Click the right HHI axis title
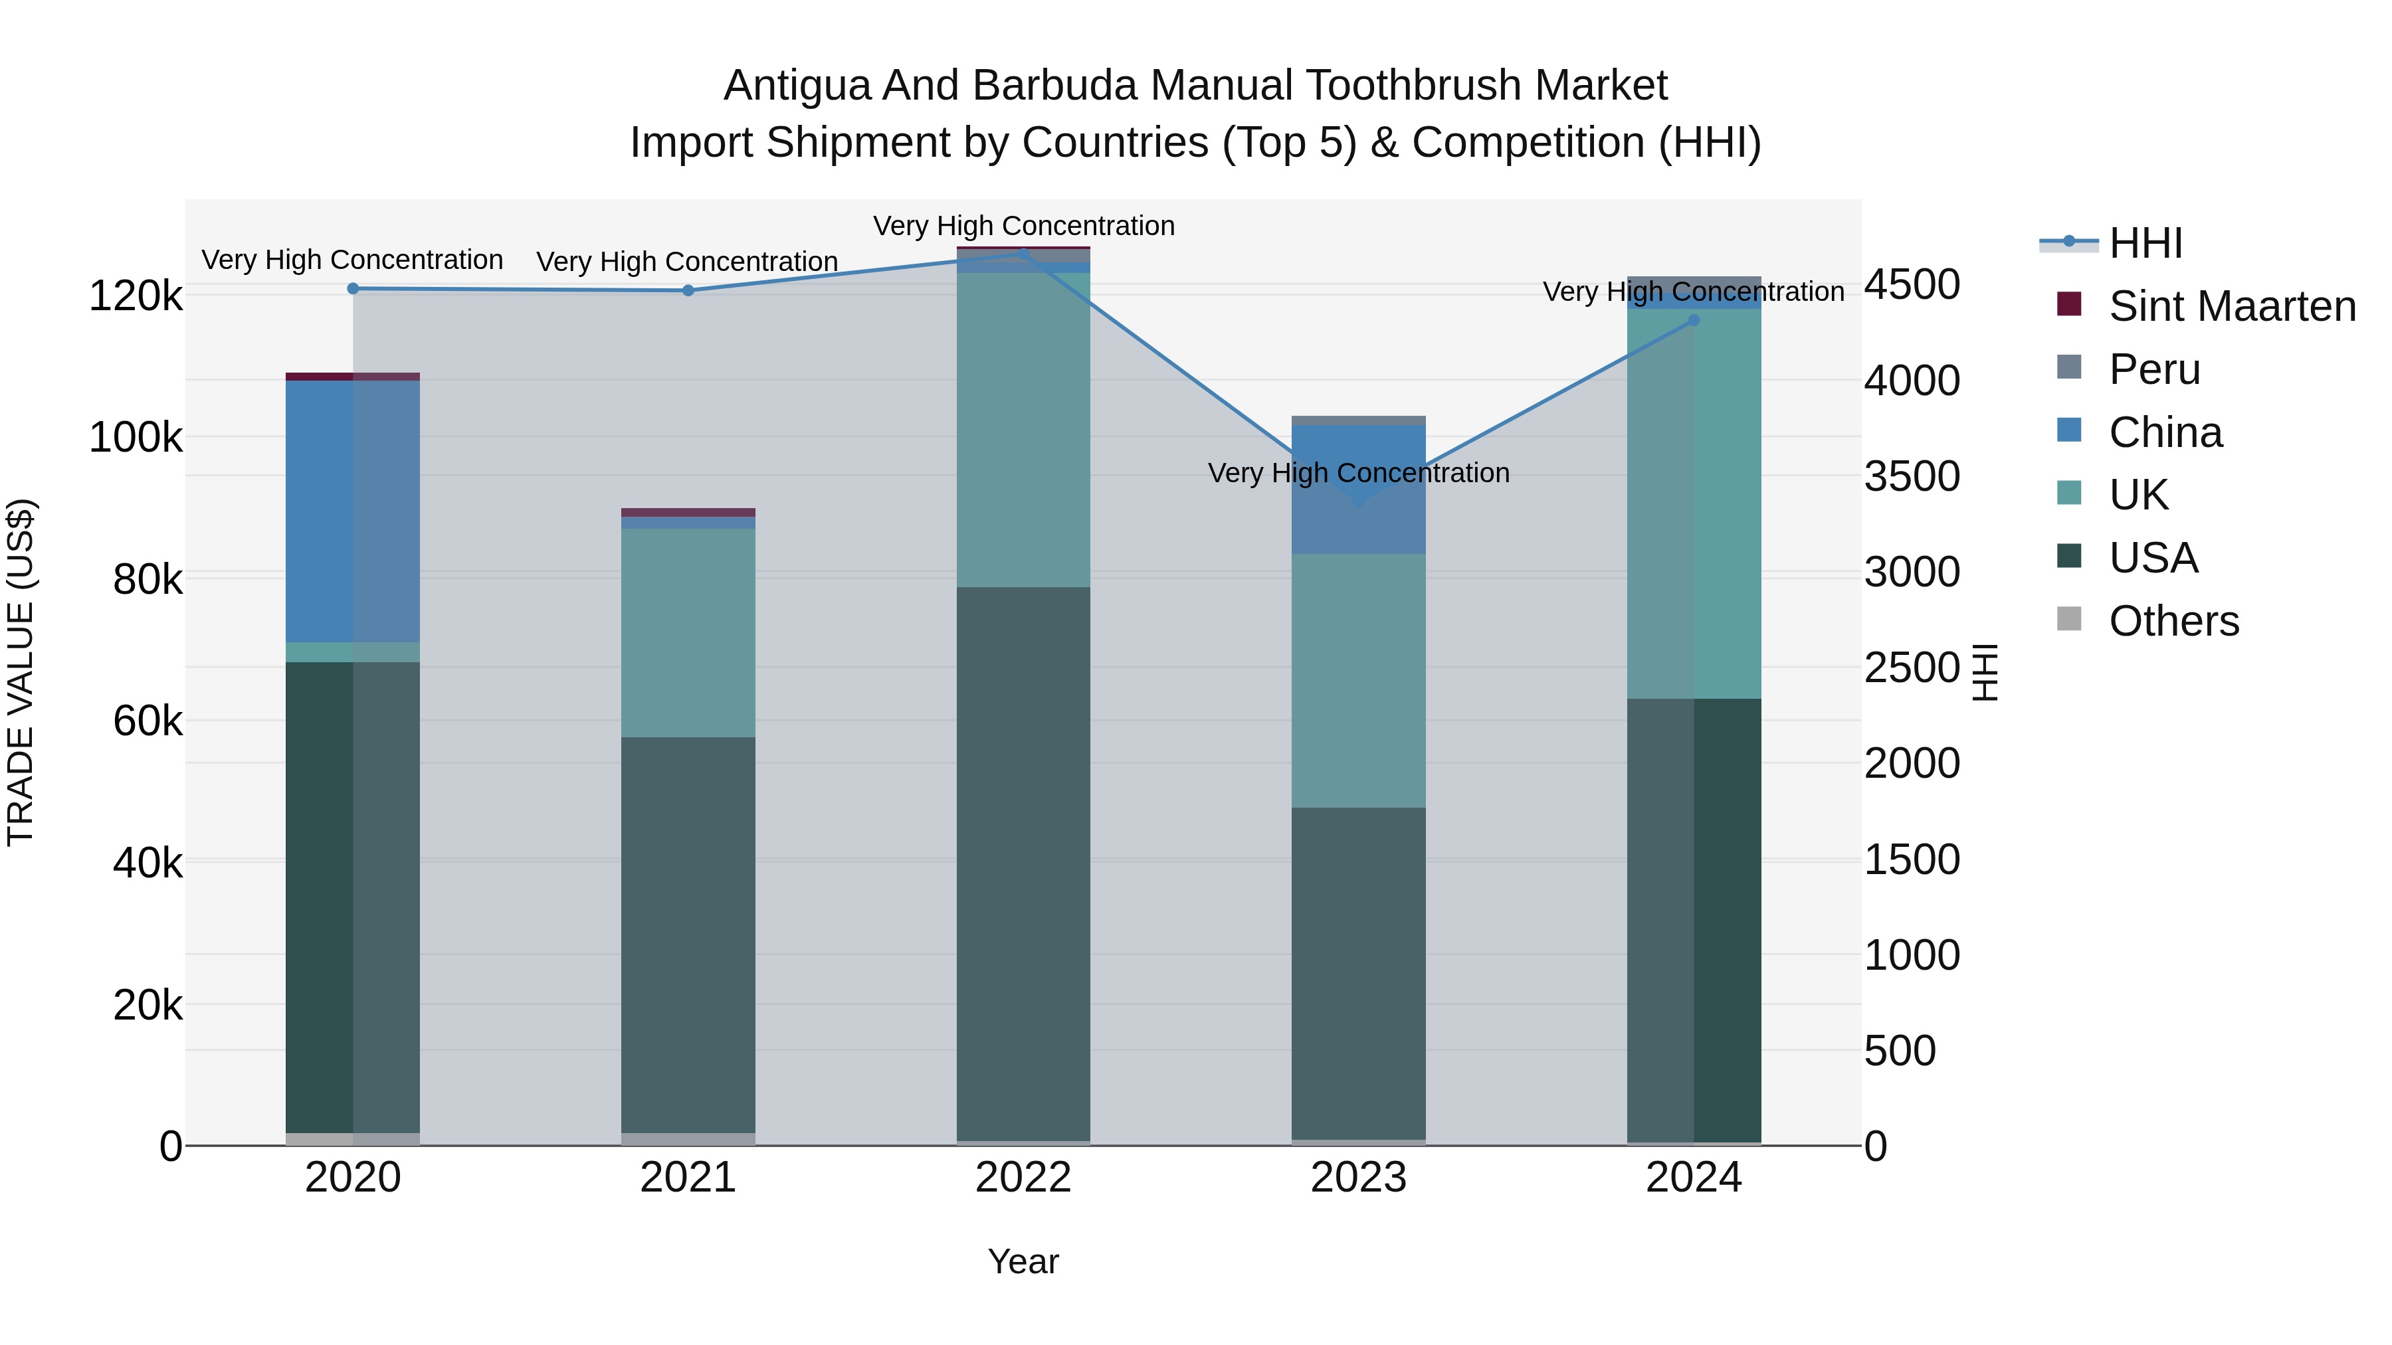The image size is (2392, 1345). click(x=1984, y=672)
